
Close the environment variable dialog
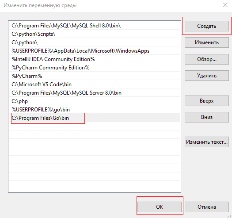click(225, 5)
